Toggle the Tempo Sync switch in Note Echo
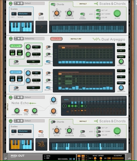Viewport: 137px width, 161px height. [x=26, y=110]
